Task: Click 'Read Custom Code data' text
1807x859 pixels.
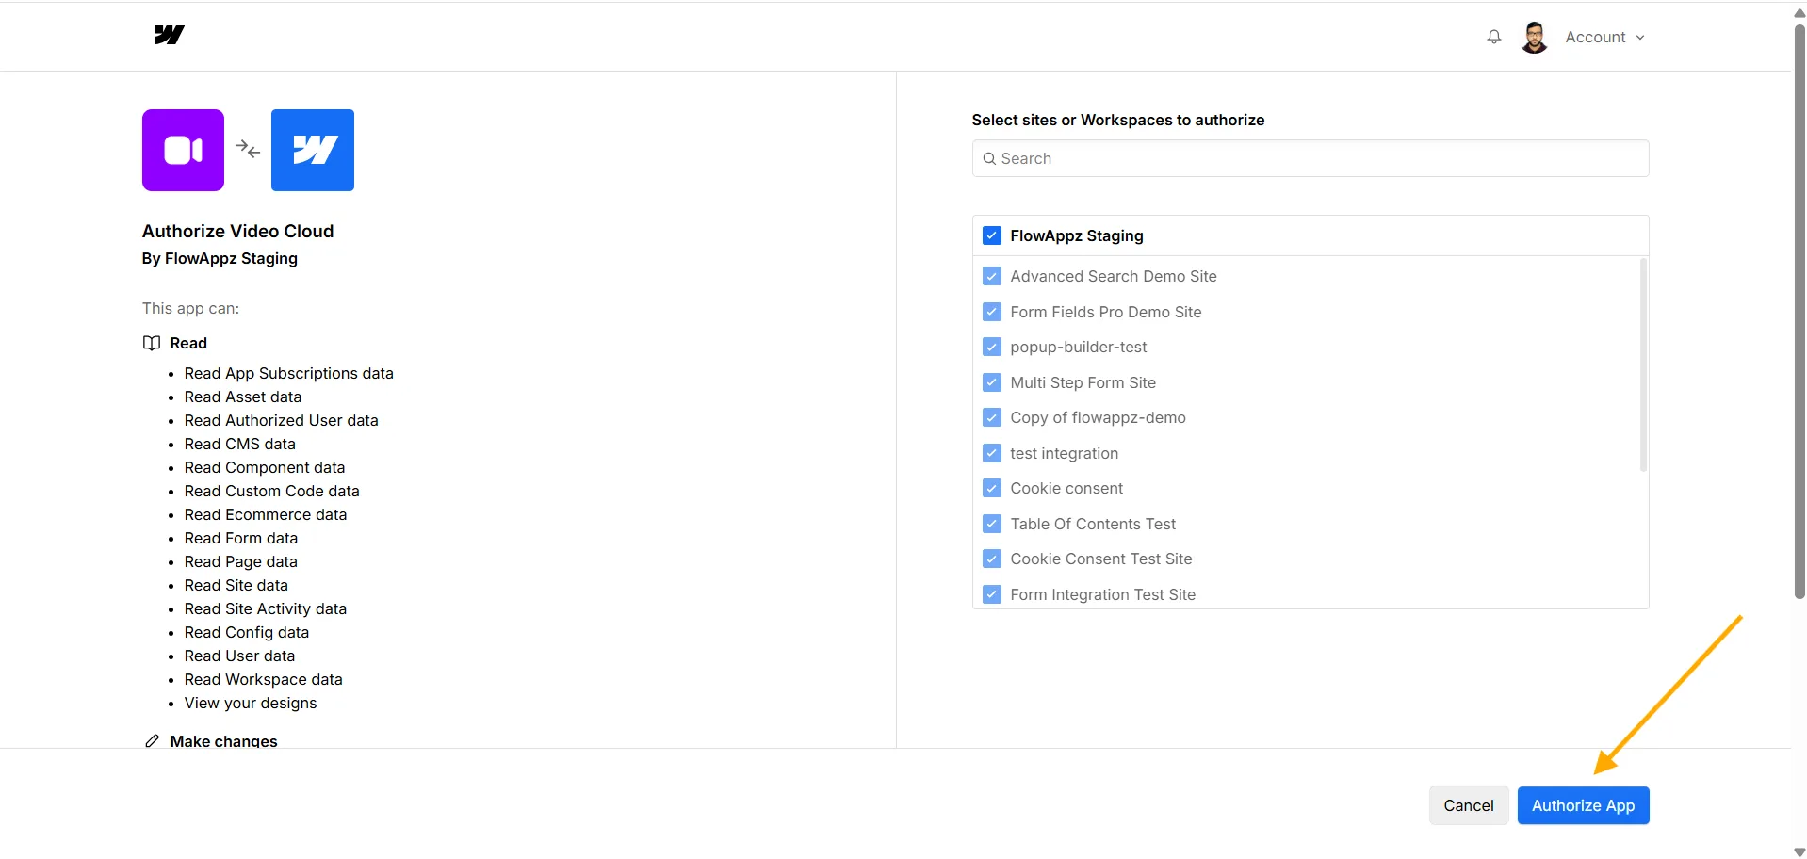Action: click(272, 491)
